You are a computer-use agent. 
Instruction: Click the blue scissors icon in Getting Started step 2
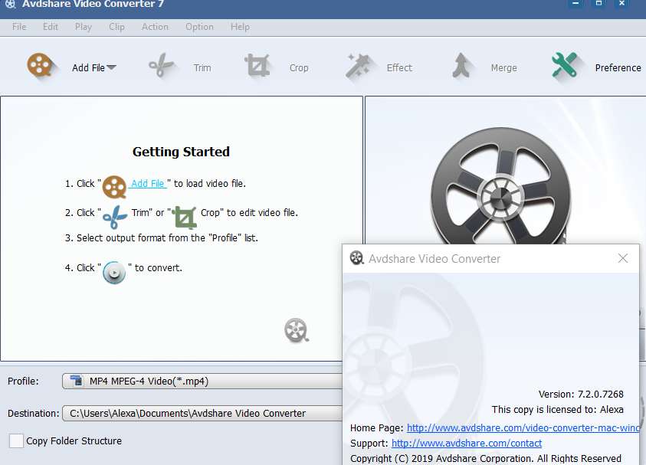click(x=115, y=217)
